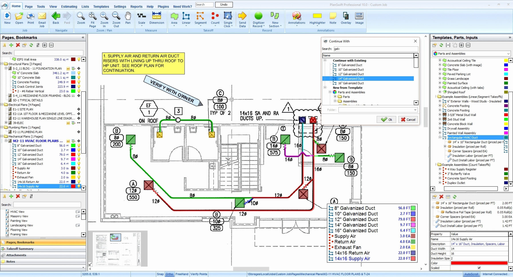Collapse the Rectangular HVAC Duct tree node
Screen dimensions: 513x277
(440, 137)
